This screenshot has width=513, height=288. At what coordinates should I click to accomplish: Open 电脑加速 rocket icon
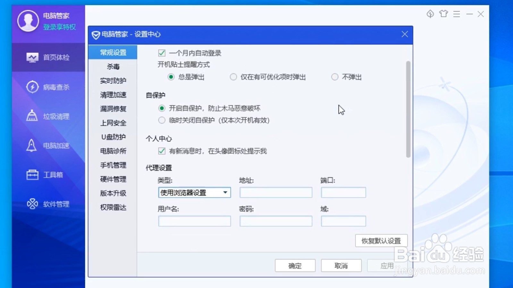pyautogui.click(x=31, y=145)
